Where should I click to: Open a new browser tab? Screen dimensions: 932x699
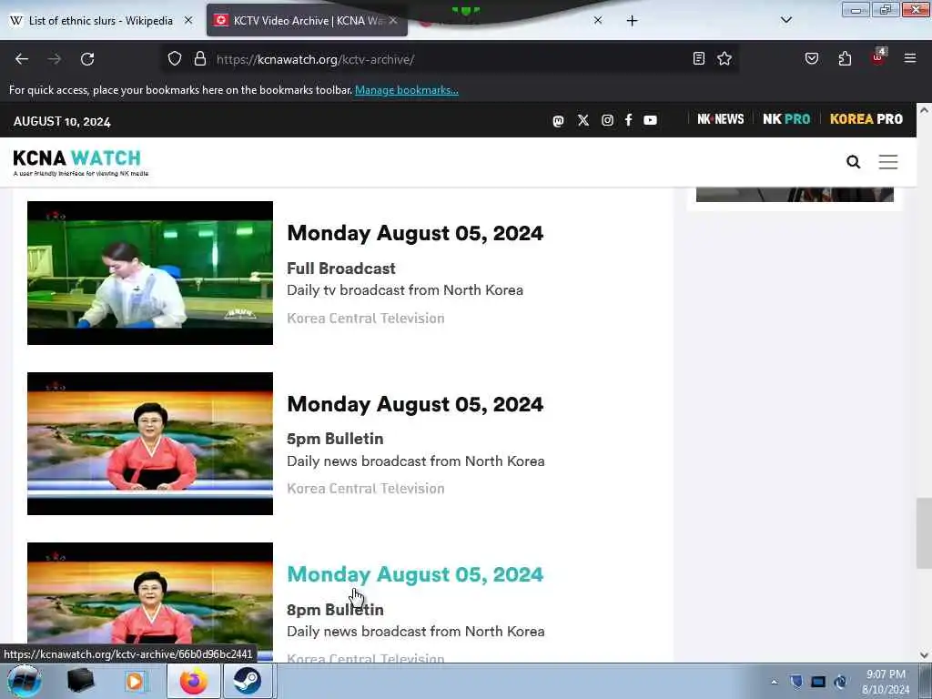coord(632,21)
